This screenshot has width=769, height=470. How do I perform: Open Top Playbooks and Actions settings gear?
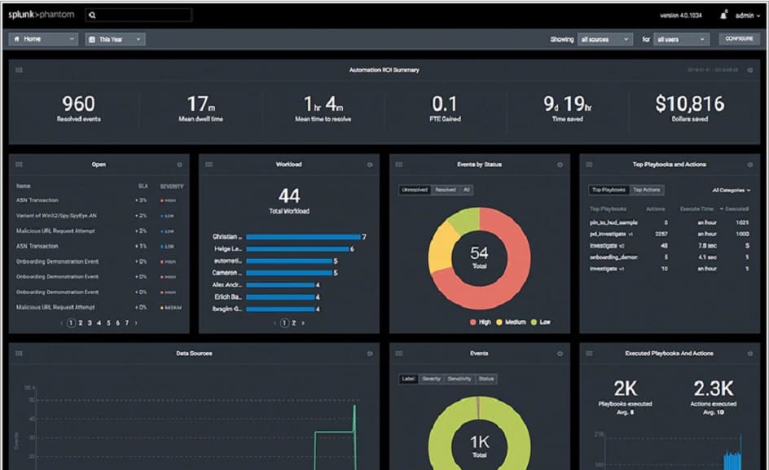click(x=750, y=165)
